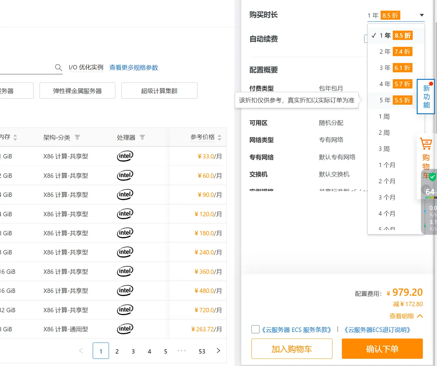This screenshot has height=366, width=437.
Task: Open the 购买时长 dropdown arrow
Action: point(422,15)
